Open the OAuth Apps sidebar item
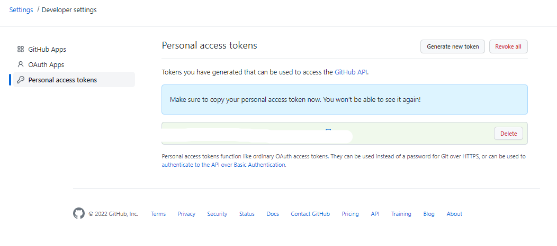Image resolution: width=557 pixels, height=246 pixels. pyautogui.click(x=74, y=64)
